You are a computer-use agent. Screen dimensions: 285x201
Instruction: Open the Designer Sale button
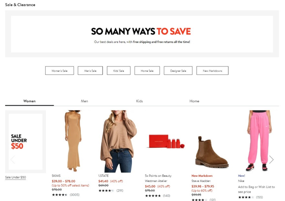178,71
